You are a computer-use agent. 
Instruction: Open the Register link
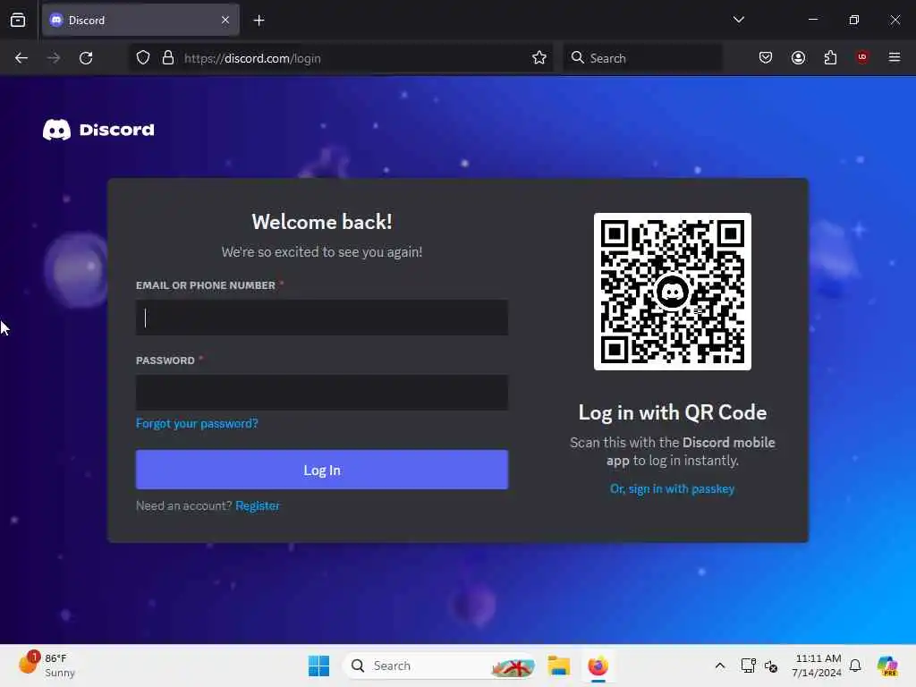tap(258, 506)
